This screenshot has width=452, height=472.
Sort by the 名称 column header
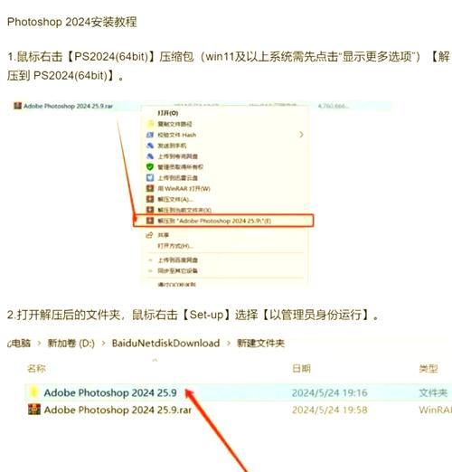[36, 368]
